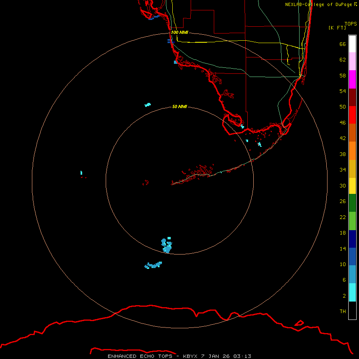Screen dimensions: 359x359
Task: Click the '34' legend scale number
Action: [x=343, y=170]
